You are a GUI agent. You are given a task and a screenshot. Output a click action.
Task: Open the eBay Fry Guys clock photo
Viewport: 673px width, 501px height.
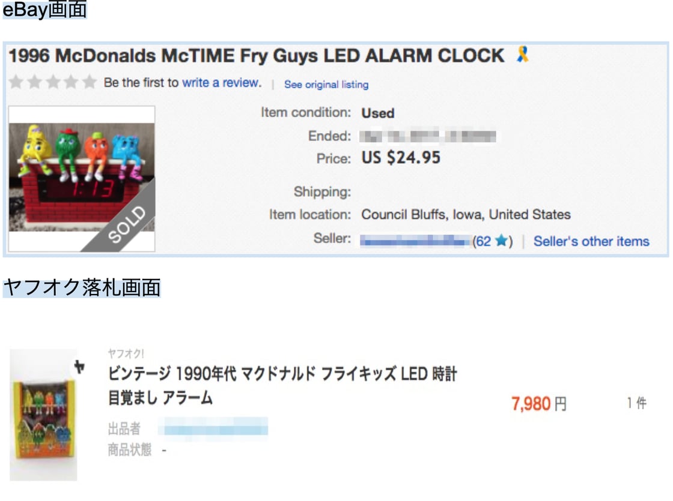(x=82, y=178)
